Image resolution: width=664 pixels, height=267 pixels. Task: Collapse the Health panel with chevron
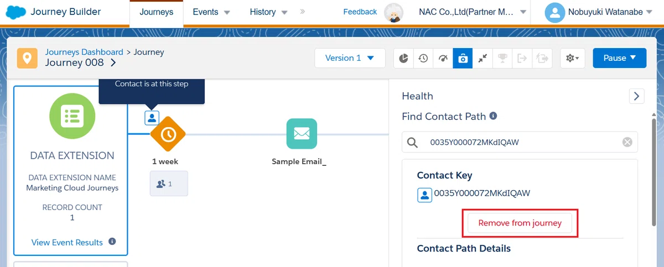coord(636,96)
